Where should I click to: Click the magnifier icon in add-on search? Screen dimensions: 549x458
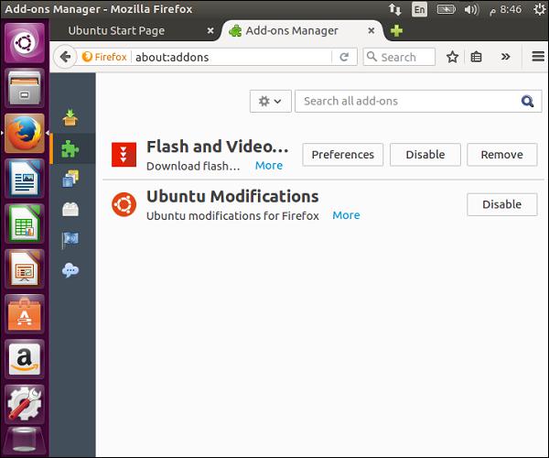tap(527, 101)
